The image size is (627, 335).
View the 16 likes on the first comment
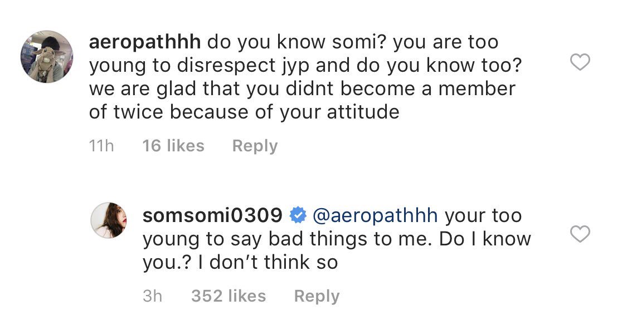tap(173, 146)
